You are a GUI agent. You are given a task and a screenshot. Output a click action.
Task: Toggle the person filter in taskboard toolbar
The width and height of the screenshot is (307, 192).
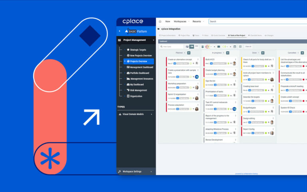point(202,47)
